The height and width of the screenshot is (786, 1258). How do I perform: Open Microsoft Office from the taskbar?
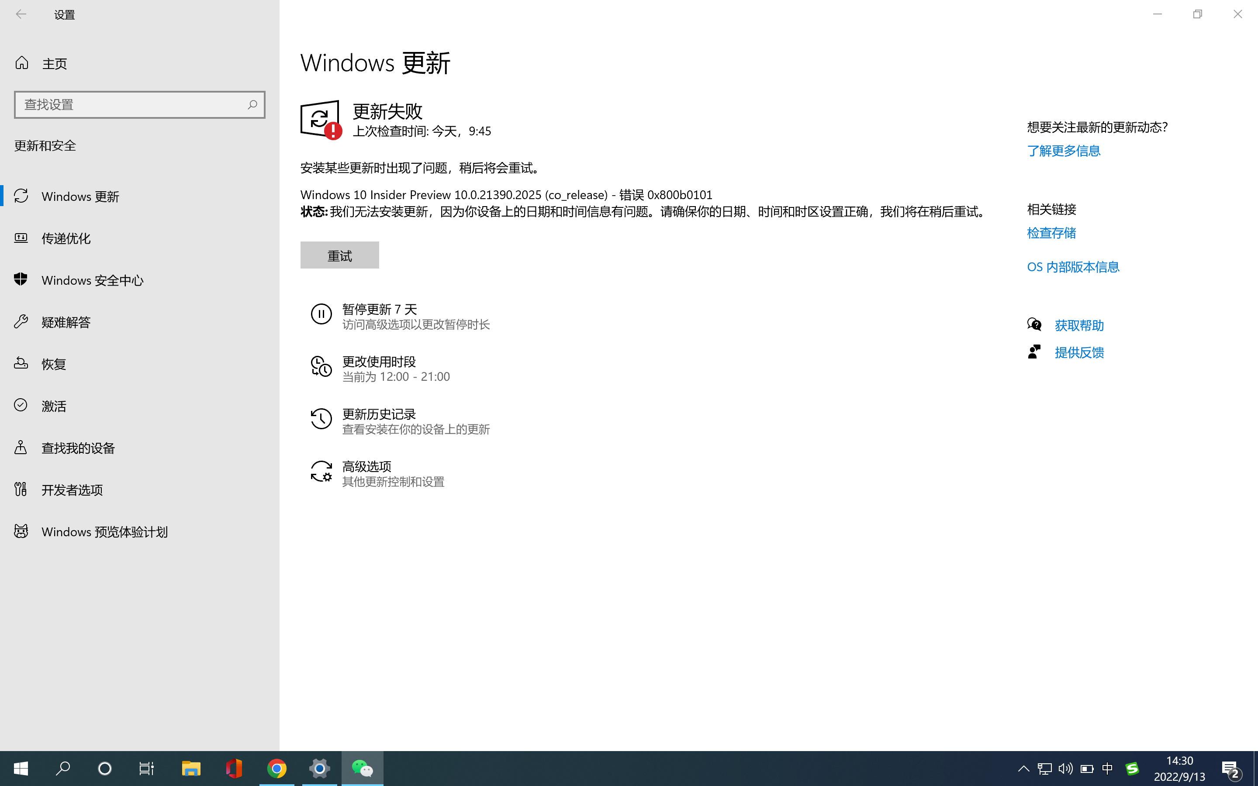coord(234,768)
